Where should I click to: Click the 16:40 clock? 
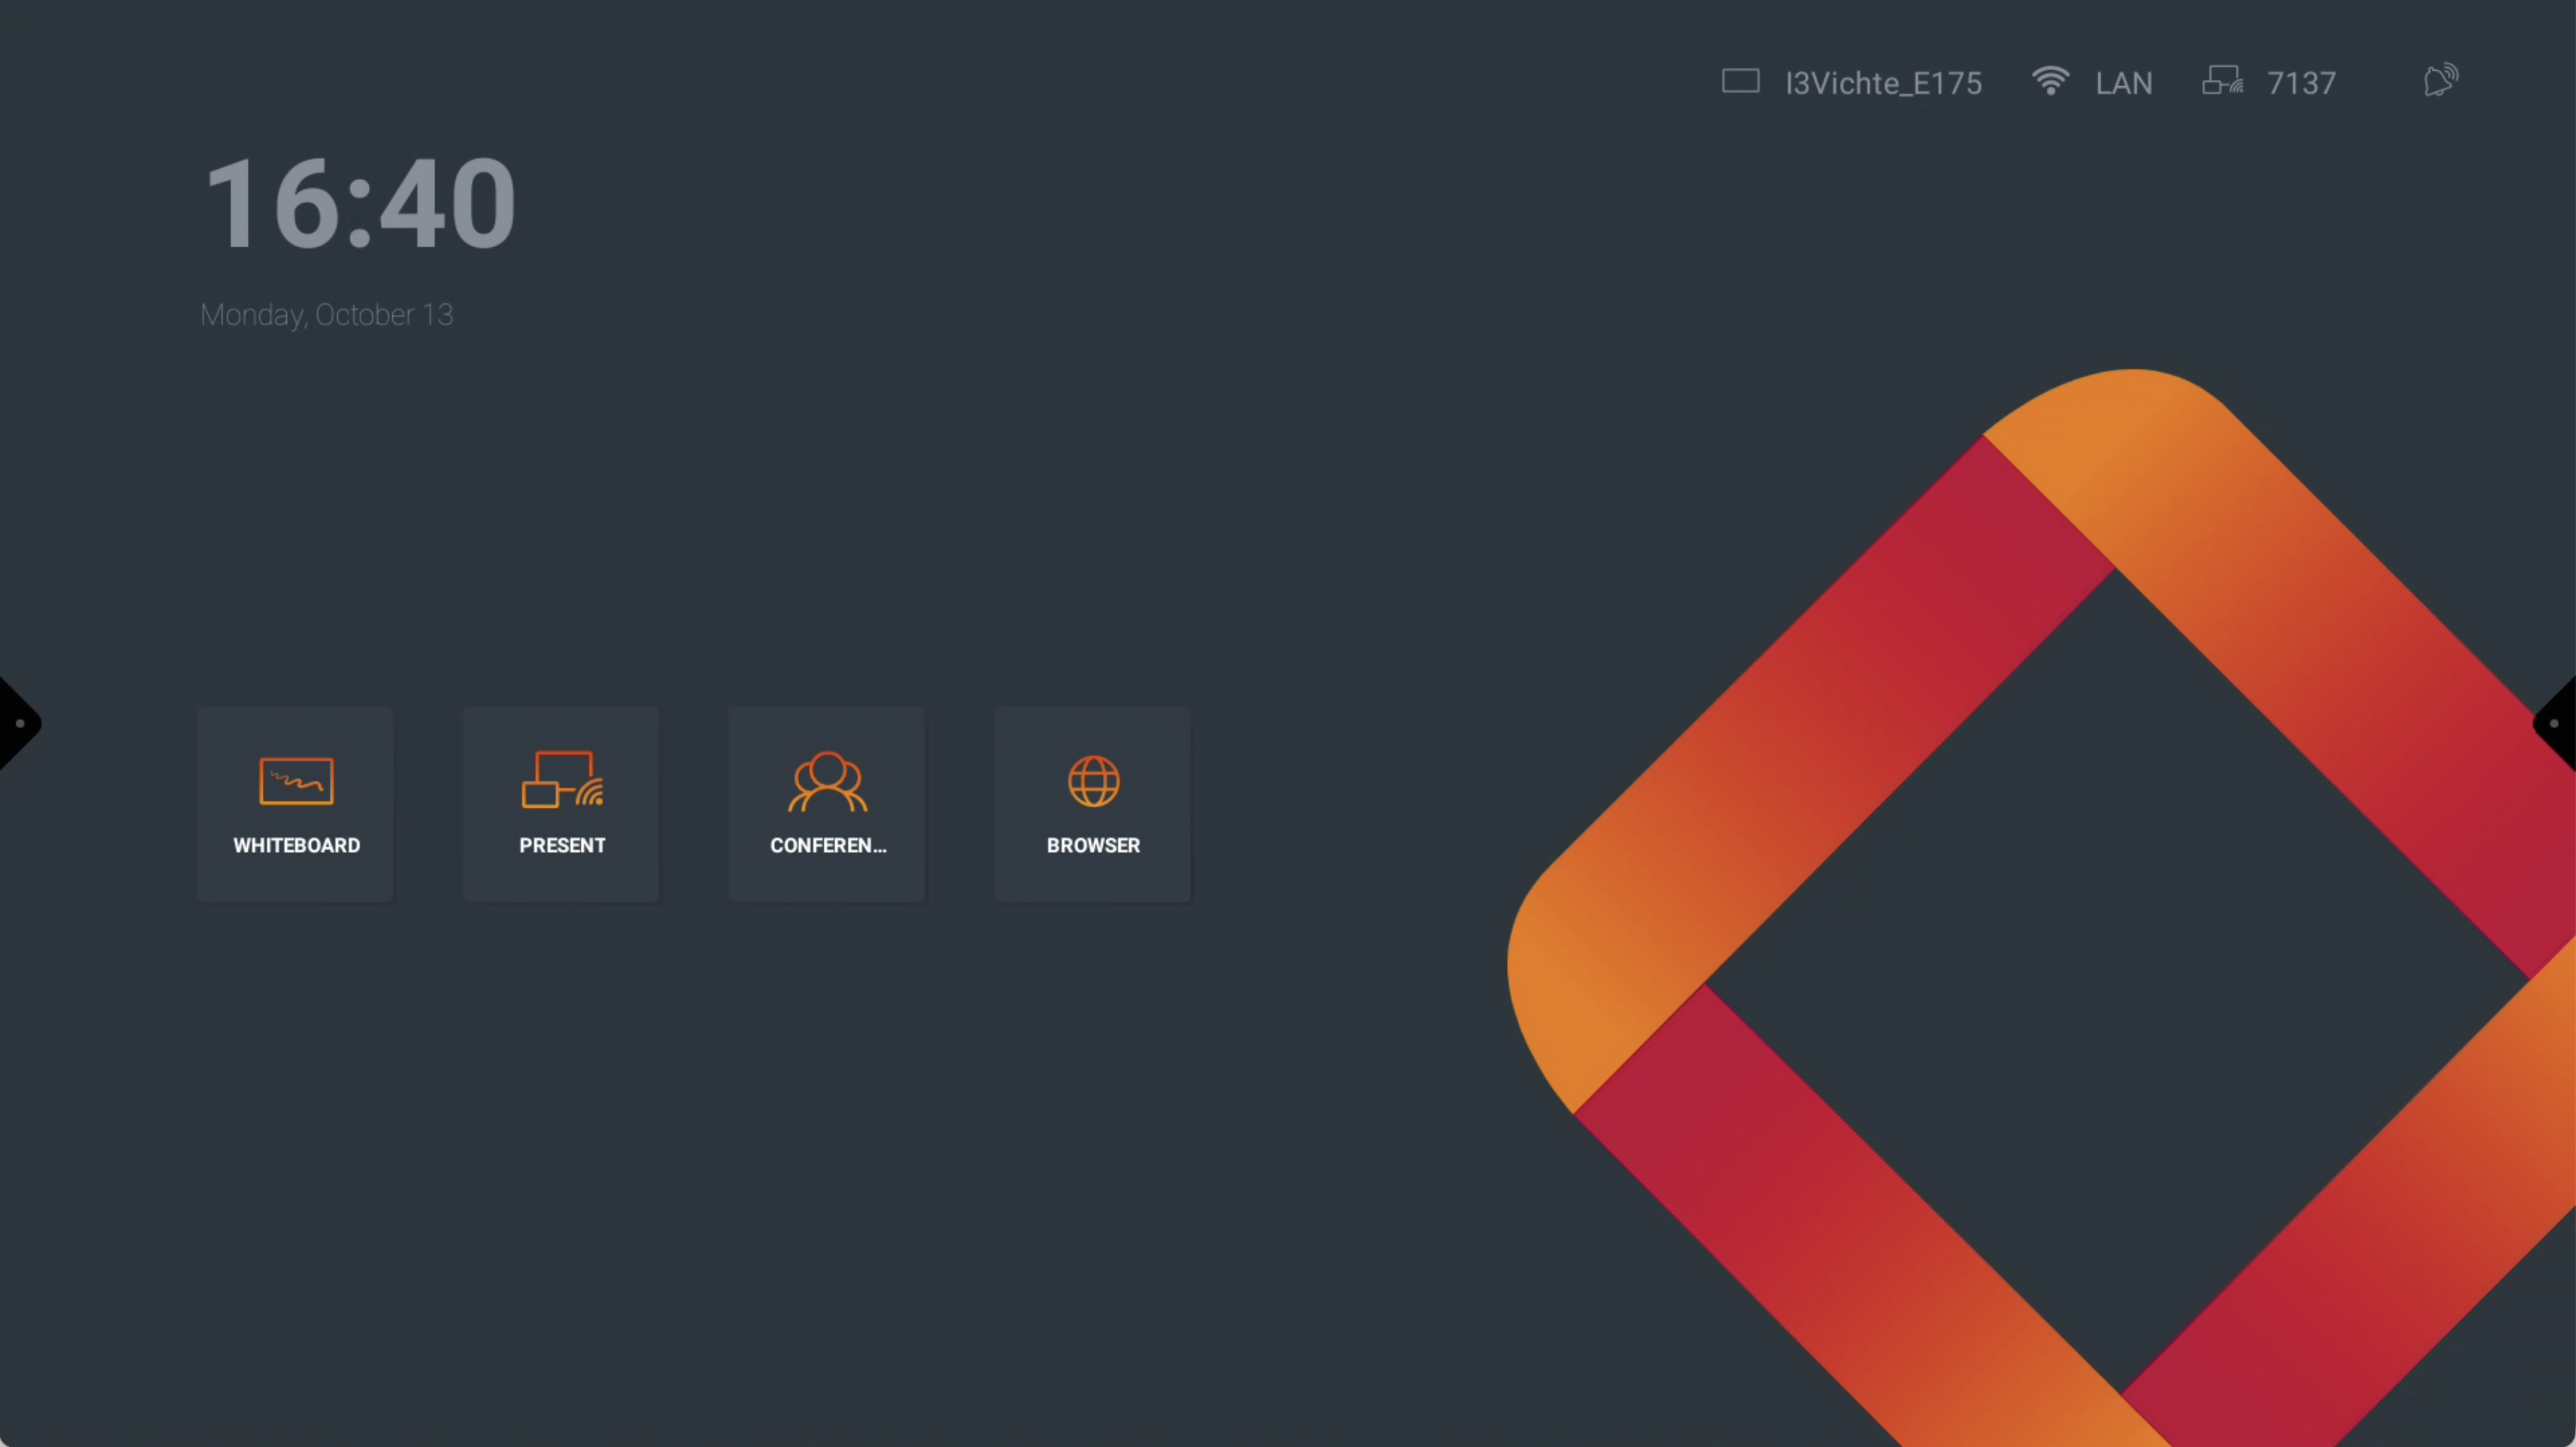[x=360, y=204]
